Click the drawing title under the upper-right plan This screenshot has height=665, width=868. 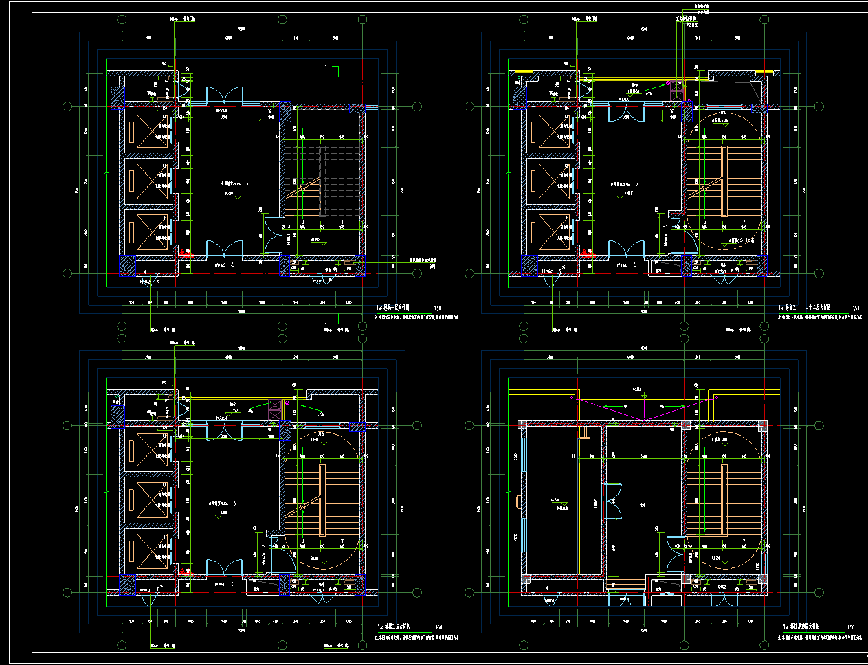coord(804,308)
